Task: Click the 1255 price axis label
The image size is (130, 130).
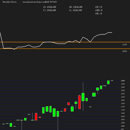Action: pos(123,94)
